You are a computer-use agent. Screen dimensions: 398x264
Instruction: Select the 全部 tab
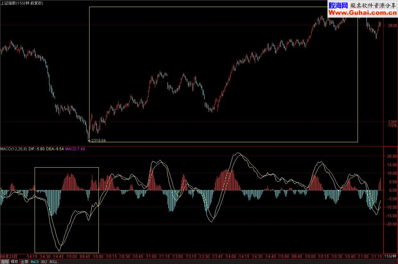(x=24, y=262)
